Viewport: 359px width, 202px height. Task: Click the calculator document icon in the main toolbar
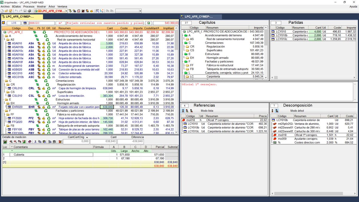pyautogui.click(x=78, y=11)
